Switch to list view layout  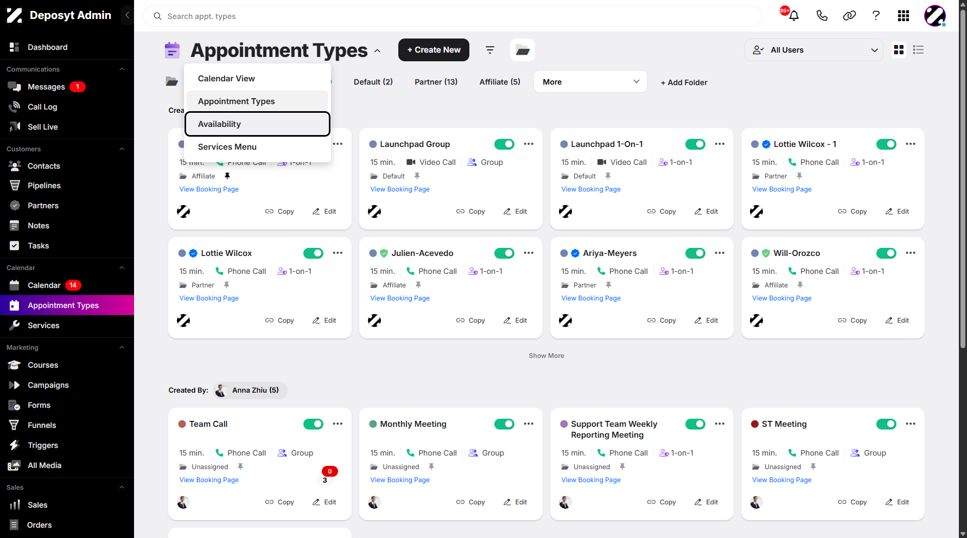coord(918,50)
